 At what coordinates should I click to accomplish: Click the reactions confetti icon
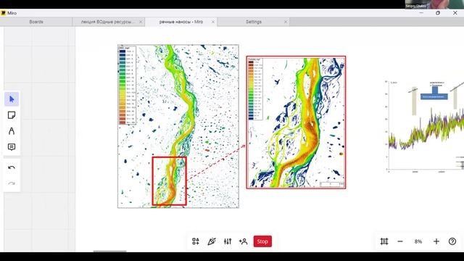click(x=212, y=241)
